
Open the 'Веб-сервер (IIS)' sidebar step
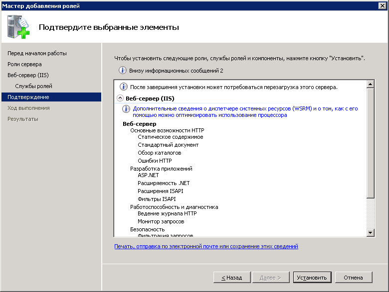coord(28,75)
